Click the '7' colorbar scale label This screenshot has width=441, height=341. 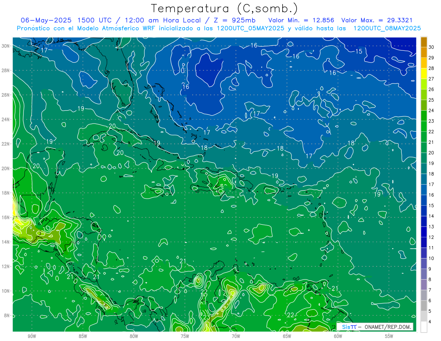[x=430, y=291]
